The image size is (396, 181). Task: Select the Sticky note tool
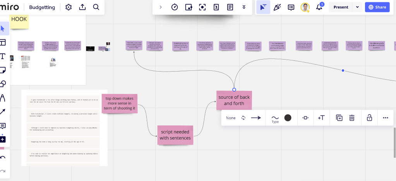tap(3, 70)
